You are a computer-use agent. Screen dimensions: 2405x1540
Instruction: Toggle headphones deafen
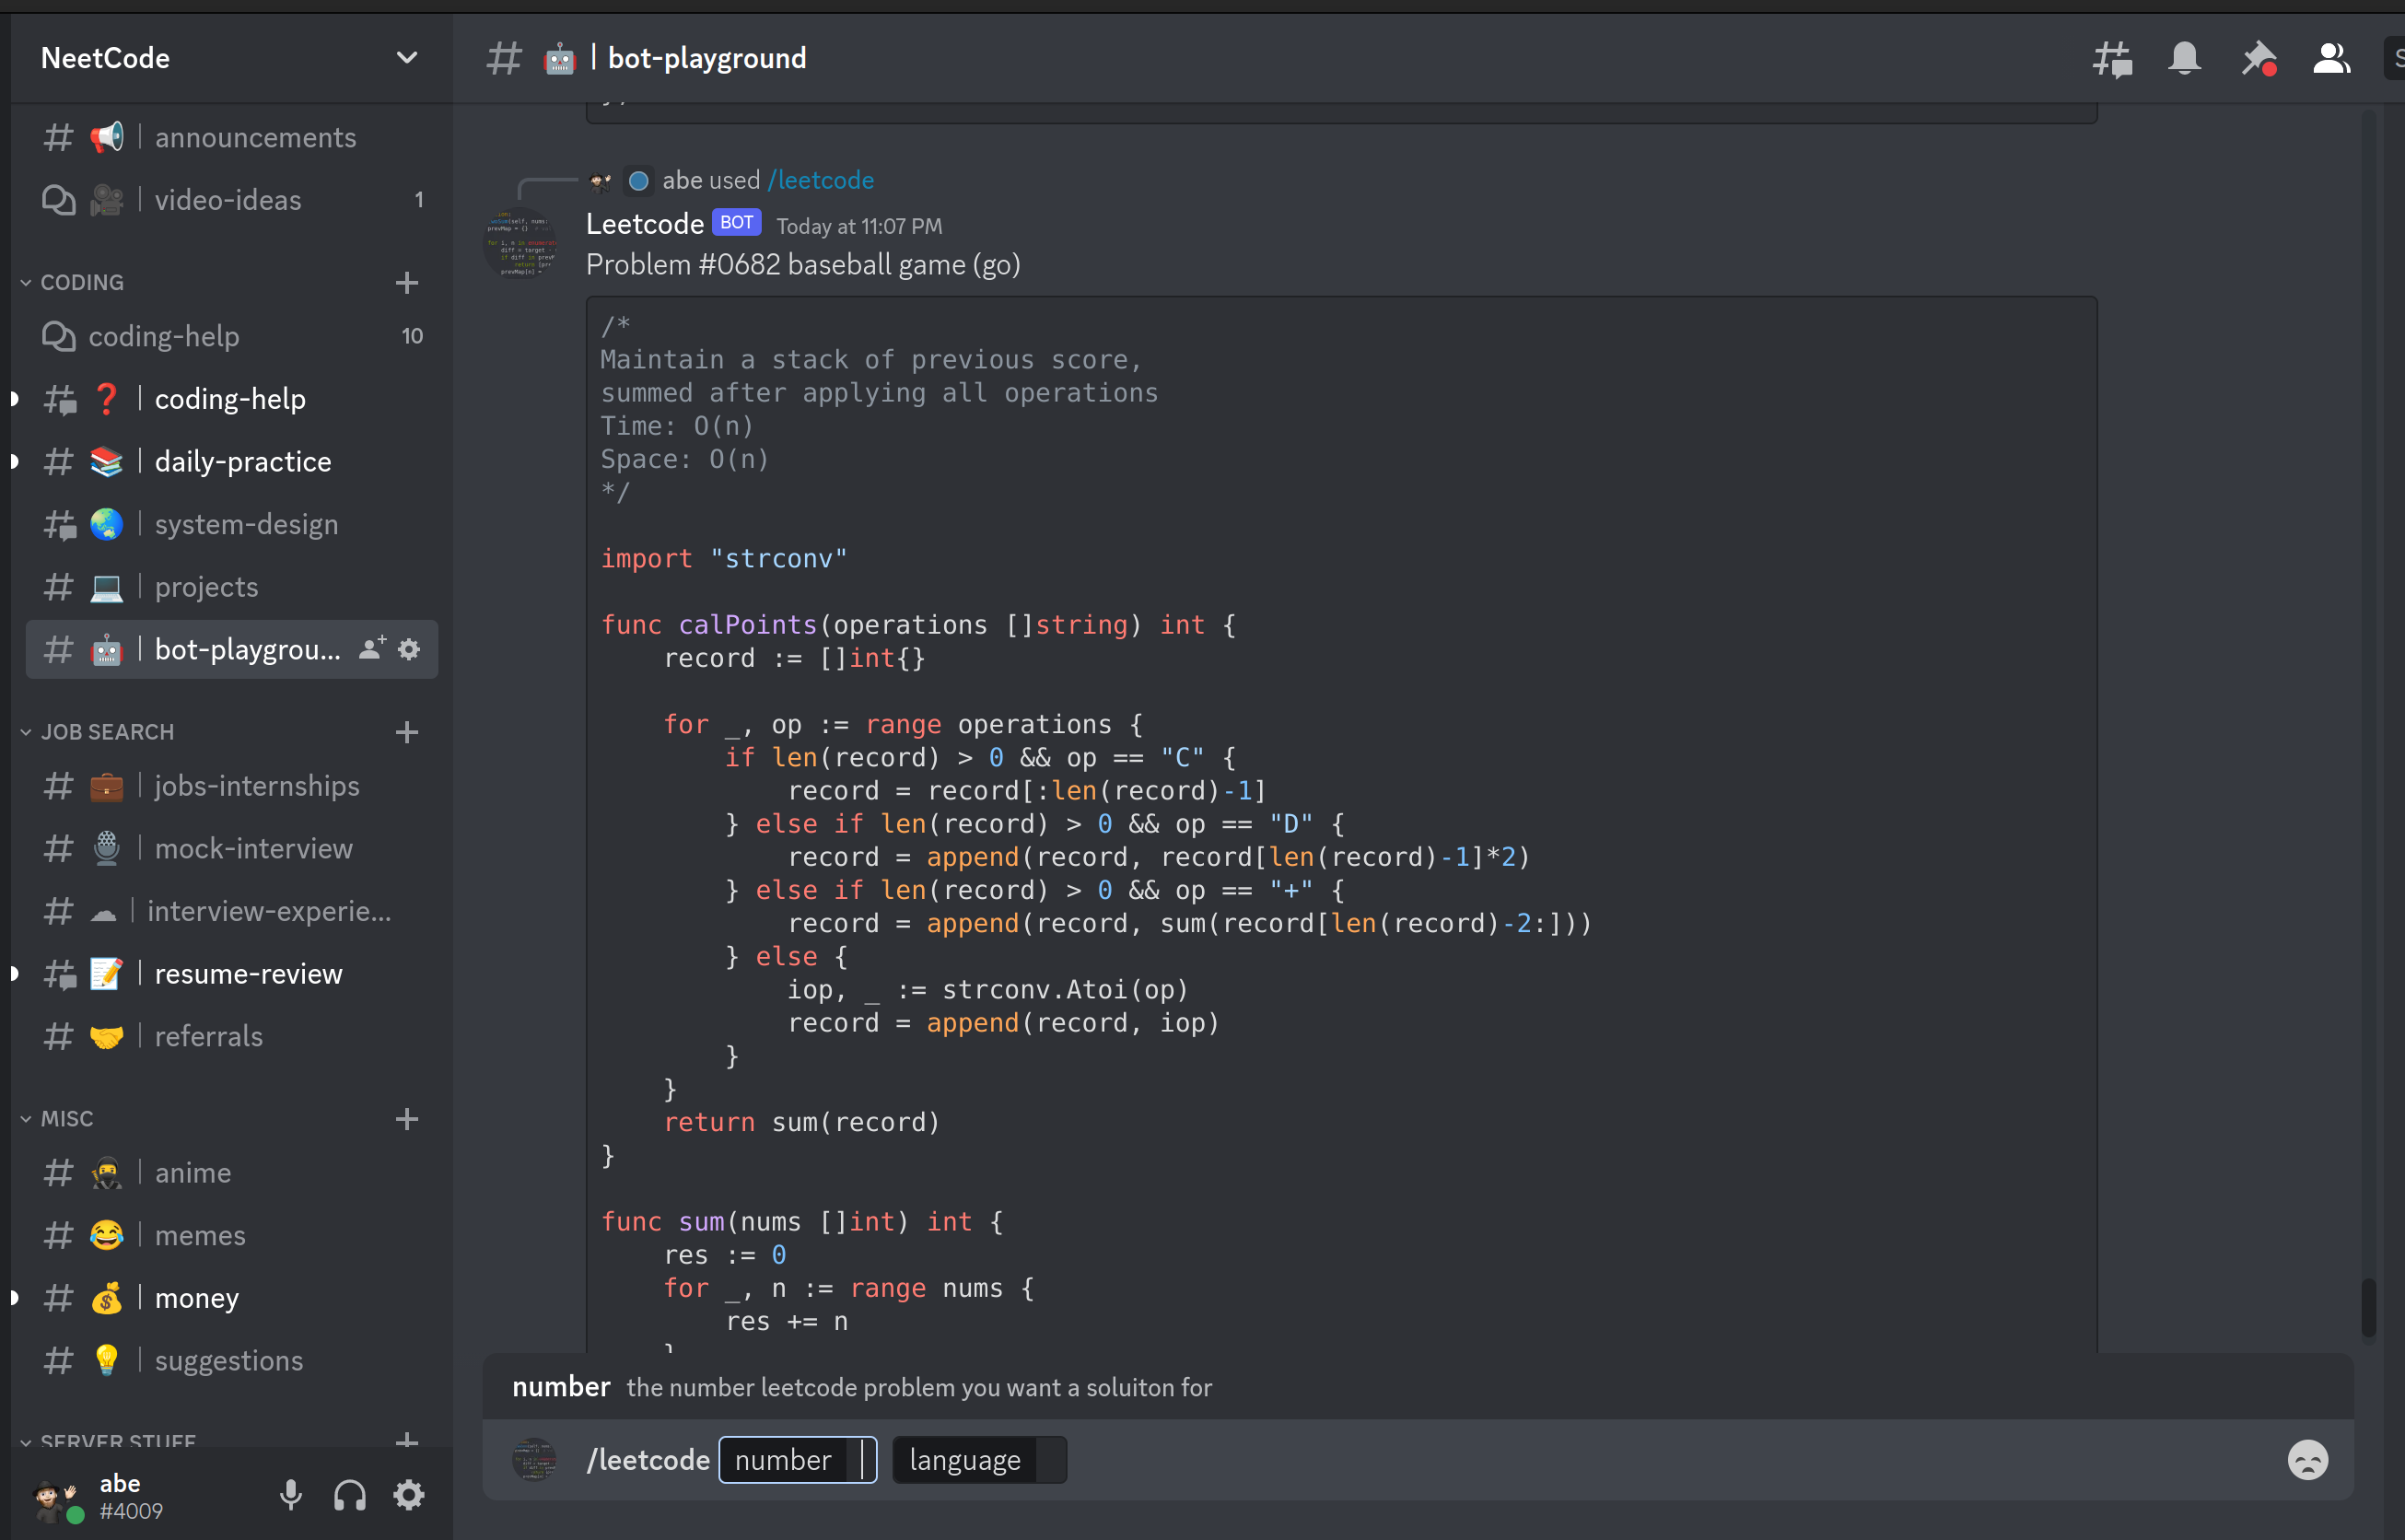(x=349, y=1495)
